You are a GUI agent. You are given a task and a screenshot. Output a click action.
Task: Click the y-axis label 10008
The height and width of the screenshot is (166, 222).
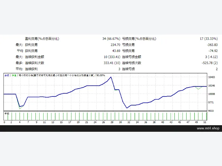tap(212, 94)
